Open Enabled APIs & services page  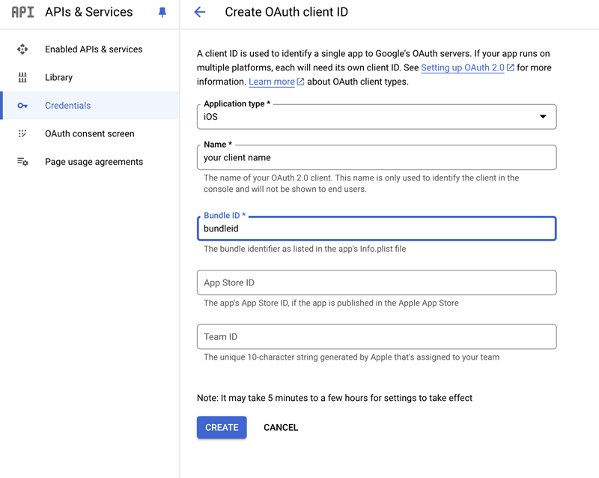[94, 49]
